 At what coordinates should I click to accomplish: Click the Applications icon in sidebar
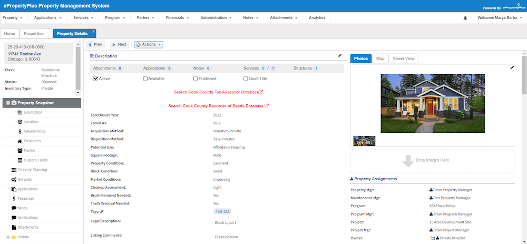pos(14,189)
